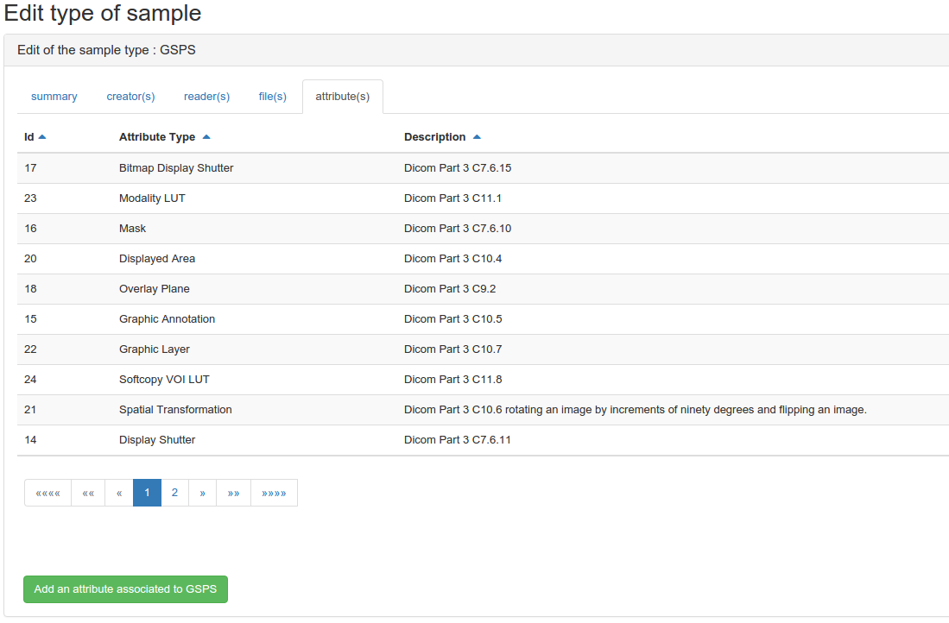Go to last page »»»» button
Screen dimensions: 949x623
pyautogui.click(x=274, y=493)
